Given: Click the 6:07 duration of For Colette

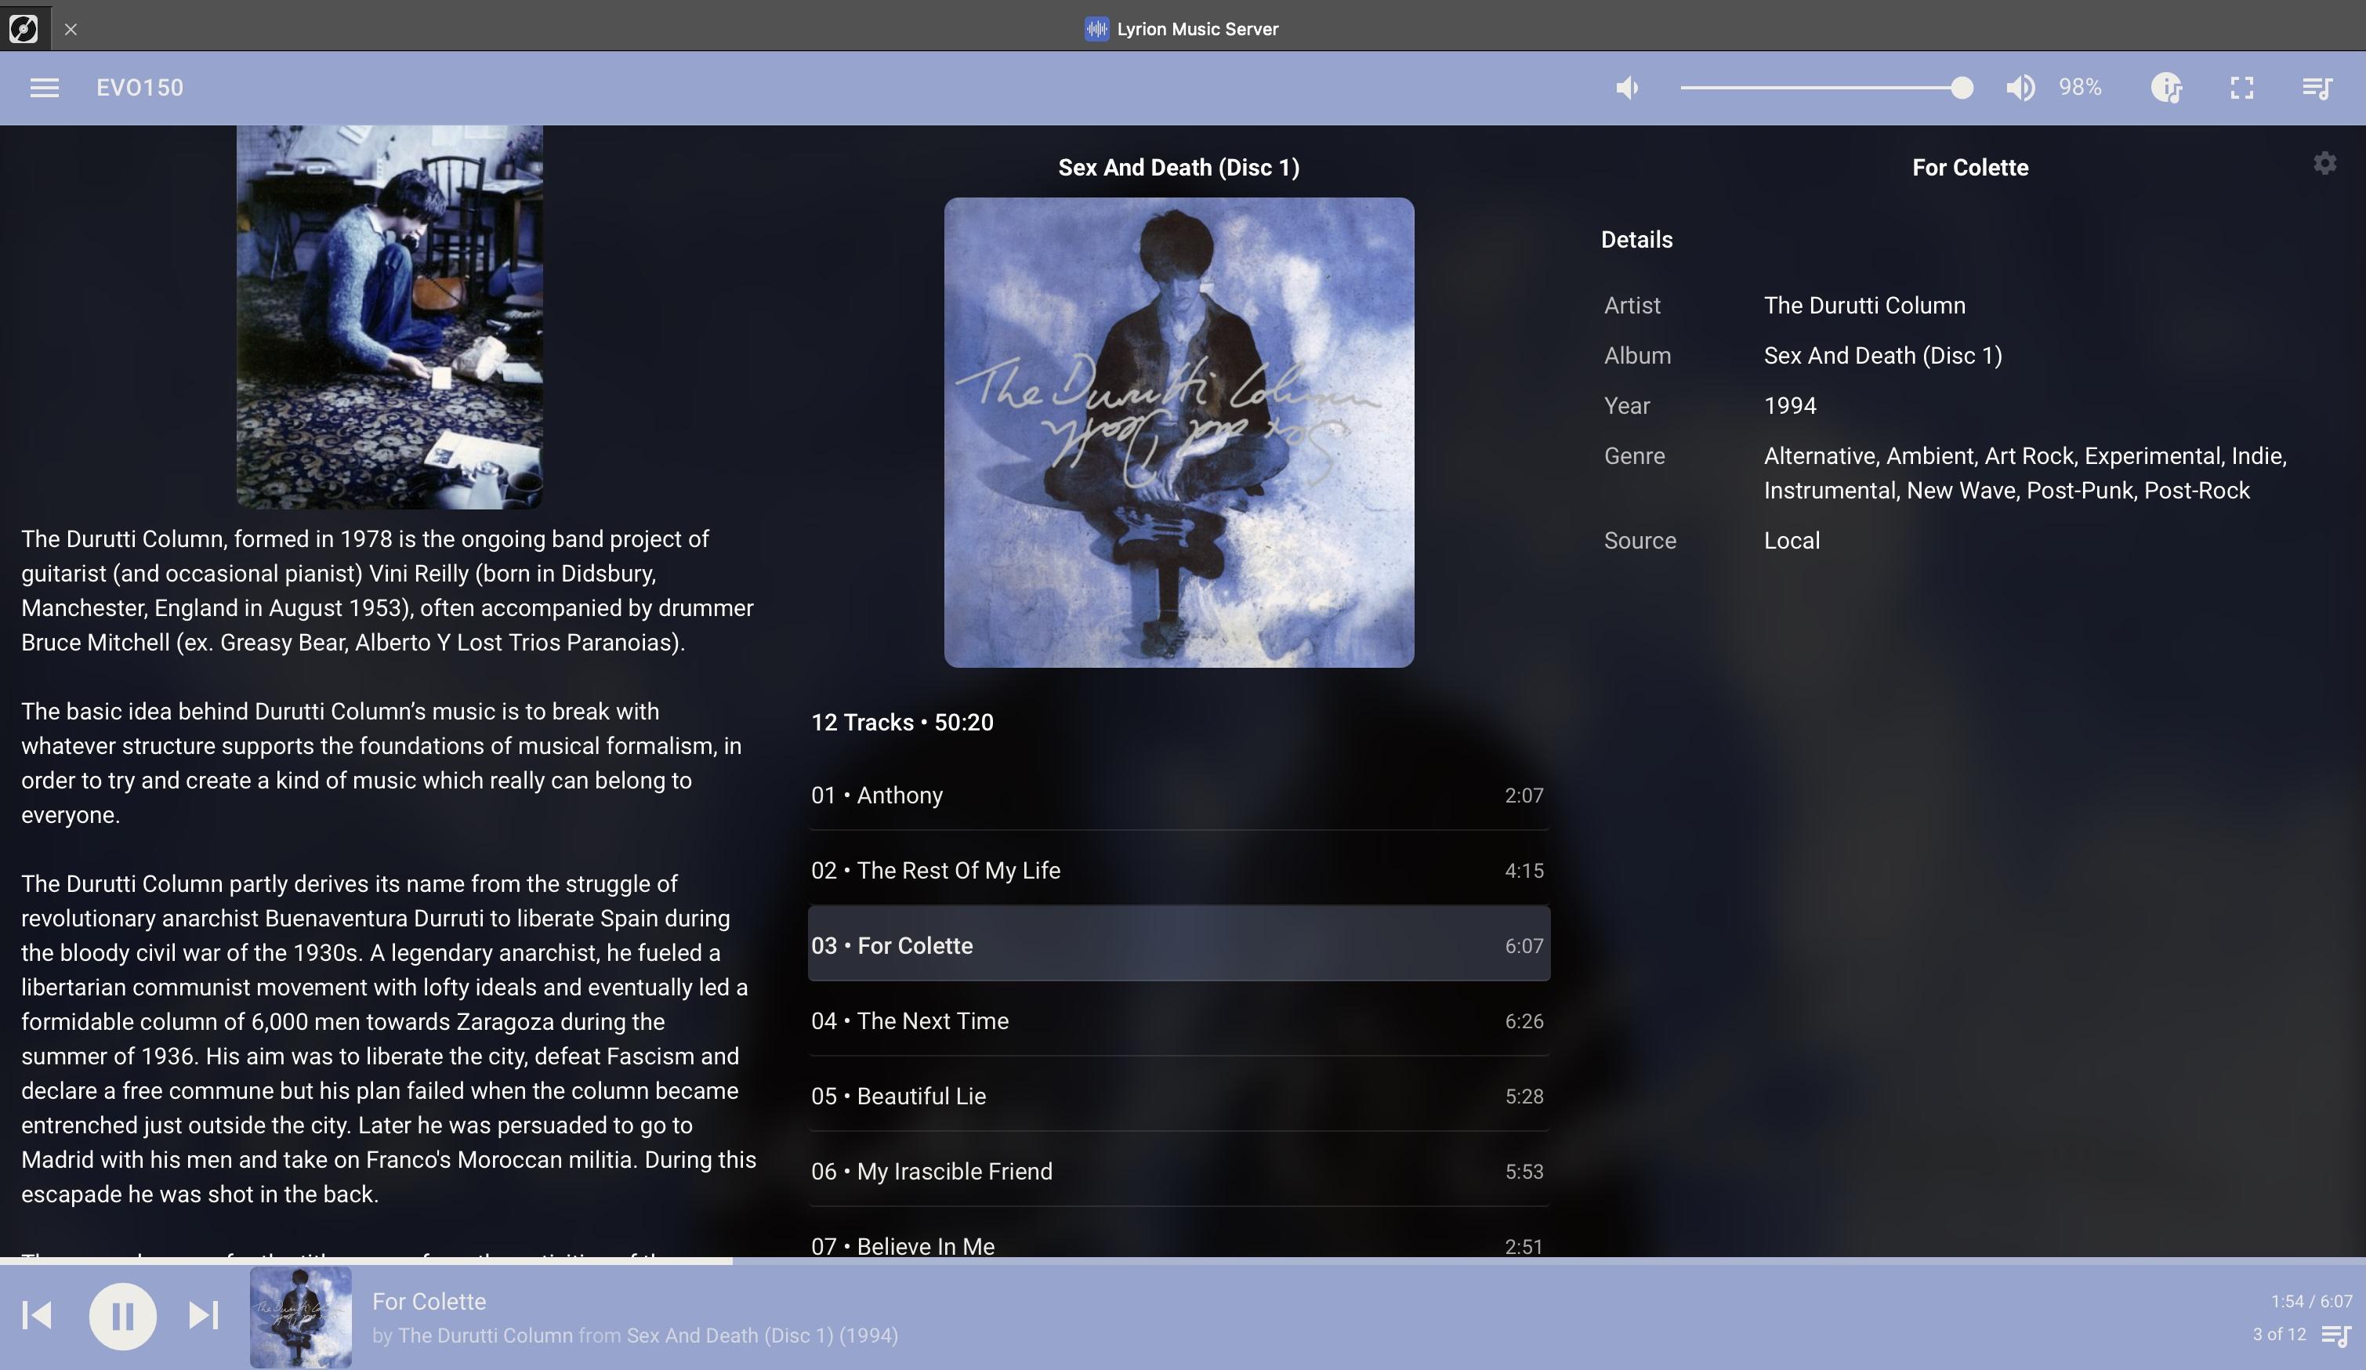Looking at the screenshot, I should pos(1523,945).
